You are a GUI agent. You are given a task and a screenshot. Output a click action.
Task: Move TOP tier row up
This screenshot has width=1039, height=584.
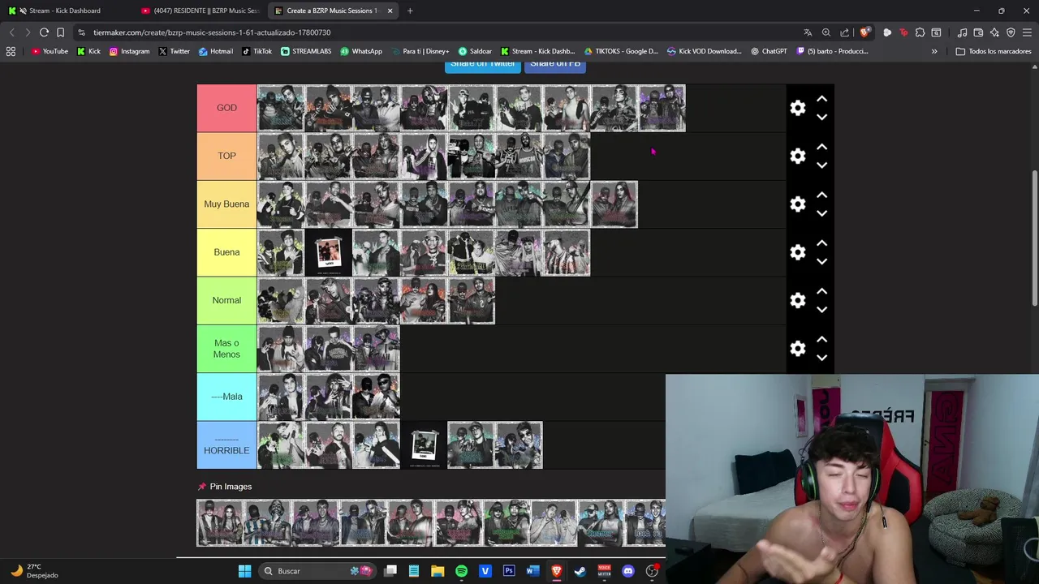[821, 147]
